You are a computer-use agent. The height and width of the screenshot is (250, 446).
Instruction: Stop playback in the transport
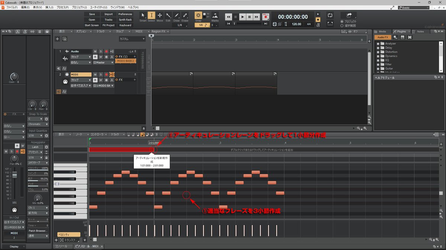tap(235, 17)
